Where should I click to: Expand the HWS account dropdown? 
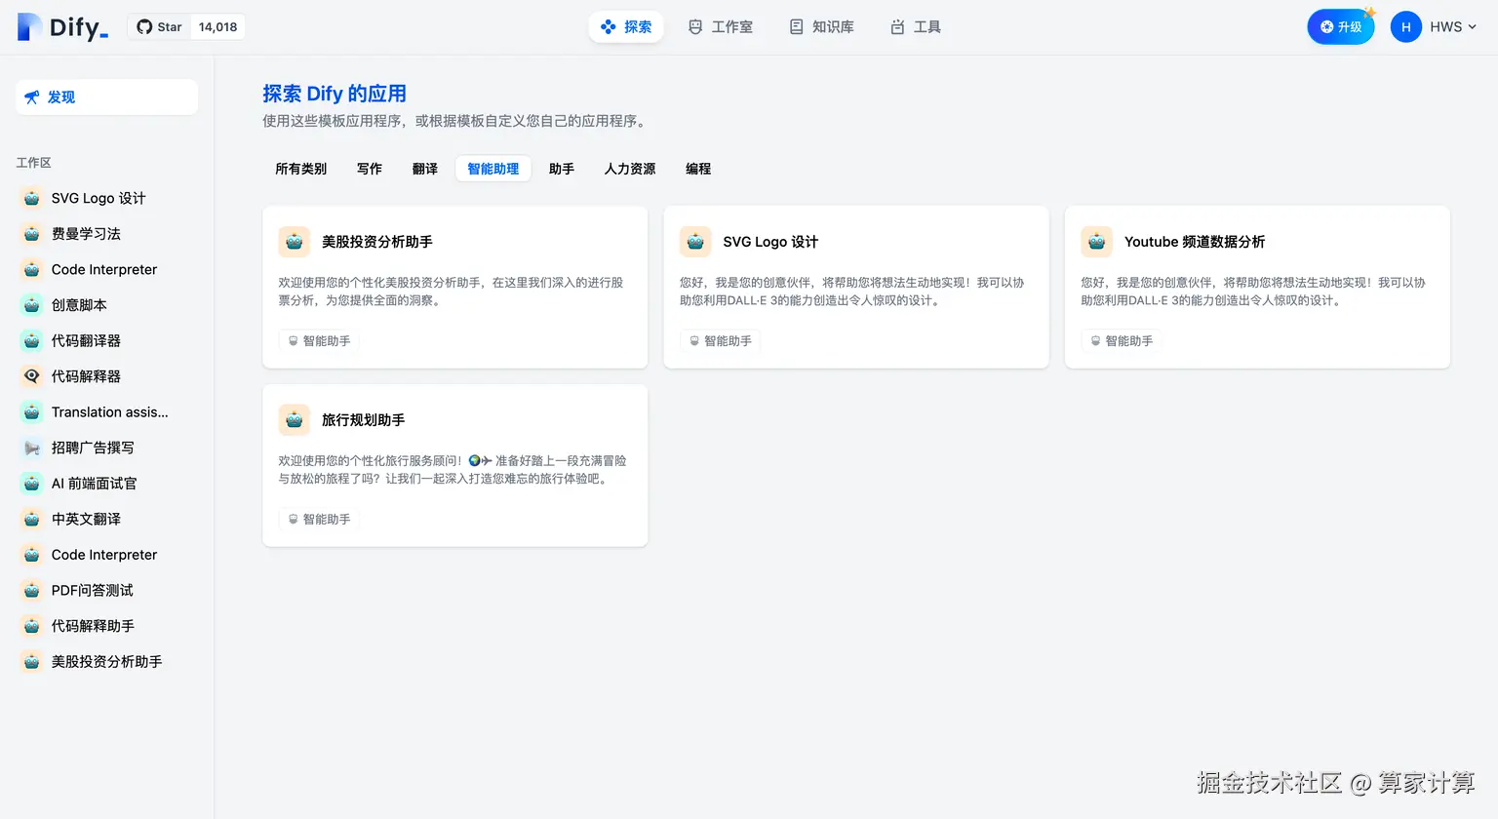1453,27
